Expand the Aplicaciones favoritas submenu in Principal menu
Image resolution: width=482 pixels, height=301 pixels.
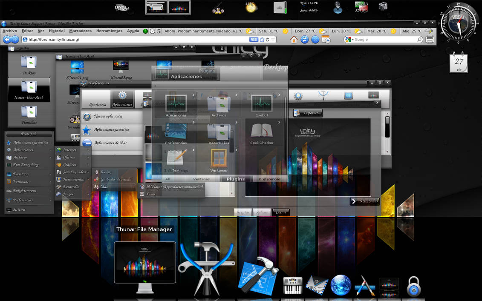tap(29, 143)
